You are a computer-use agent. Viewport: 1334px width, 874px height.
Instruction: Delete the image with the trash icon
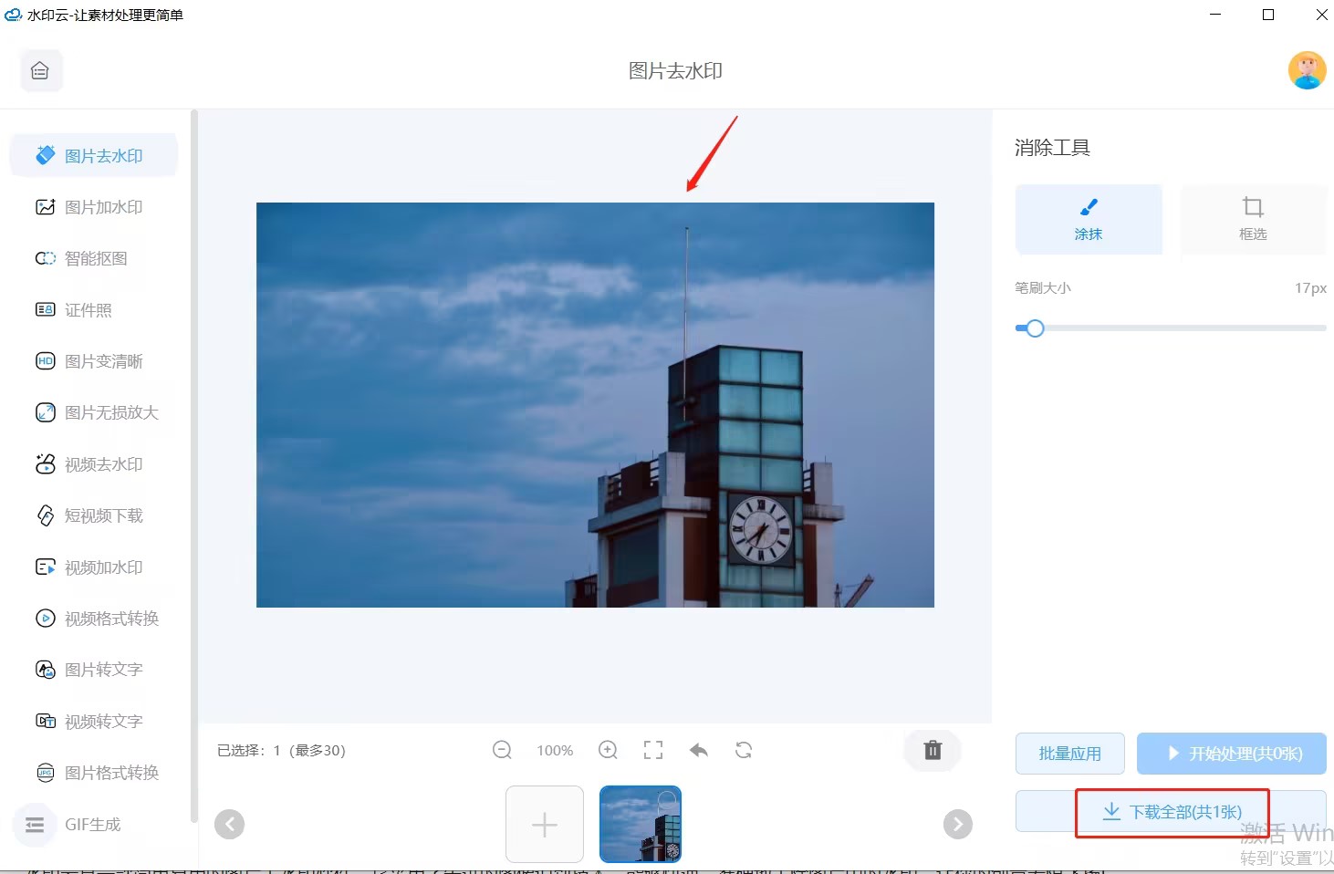933,750
